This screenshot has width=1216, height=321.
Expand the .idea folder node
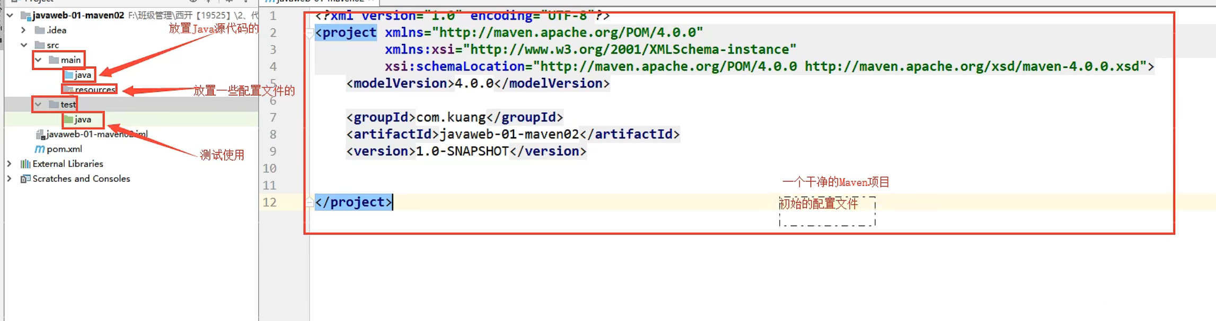tap(23, 30)
